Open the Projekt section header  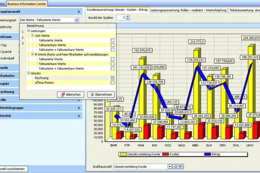tap(10, 83)
